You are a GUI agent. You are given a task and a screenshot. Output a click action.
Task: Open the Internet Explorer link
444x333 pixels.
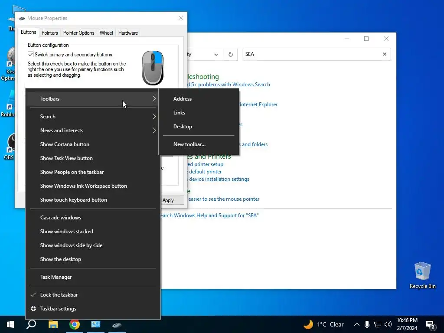(x=258, y=104)
